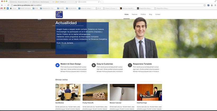
Task: Click the SockMonkee title link
Action: pyautogui.click(x=60, y=103)
